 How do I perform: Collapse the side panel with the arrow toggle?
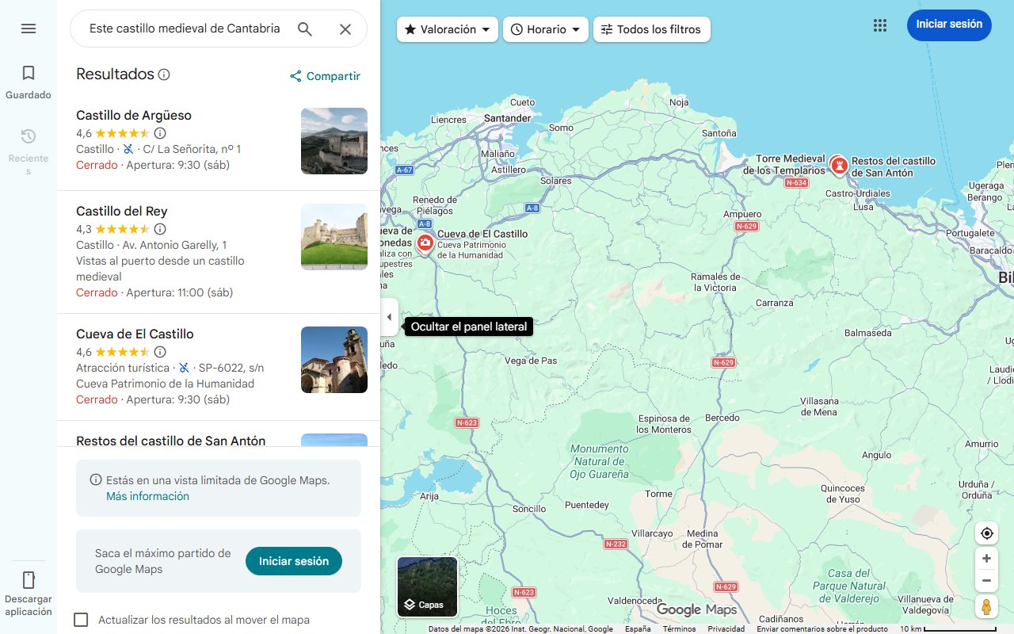389,316
